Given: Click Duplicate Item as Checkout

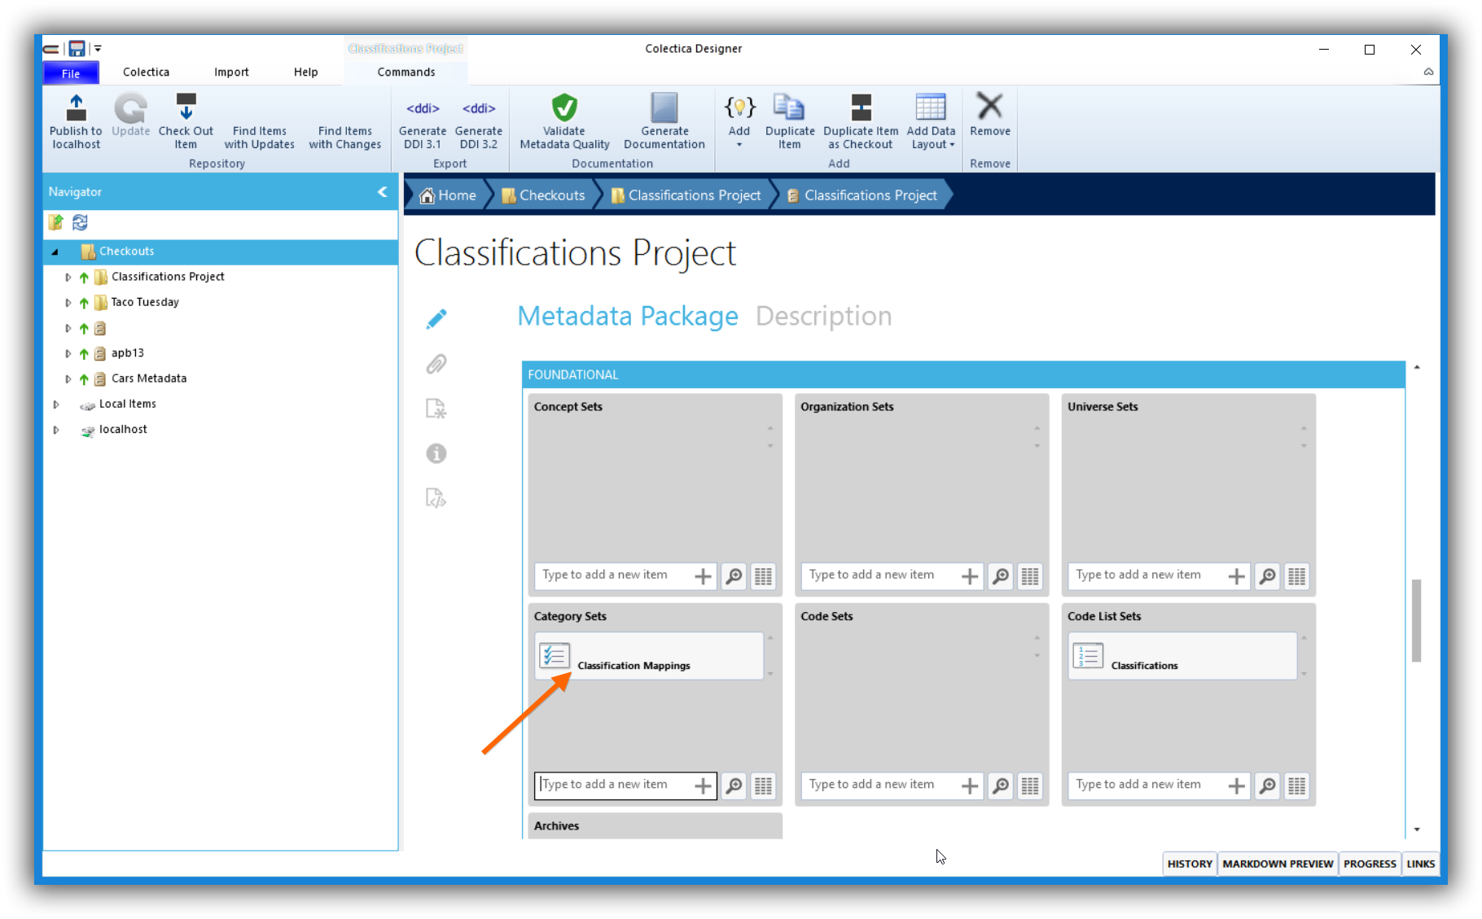Looking at the screenshot, I should pyautogui.click(x=861, y=120).
